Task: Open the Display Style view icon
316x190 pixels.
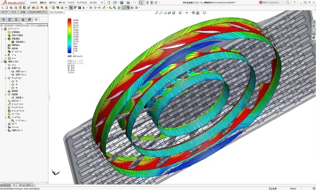Action: tap(180, 13)
